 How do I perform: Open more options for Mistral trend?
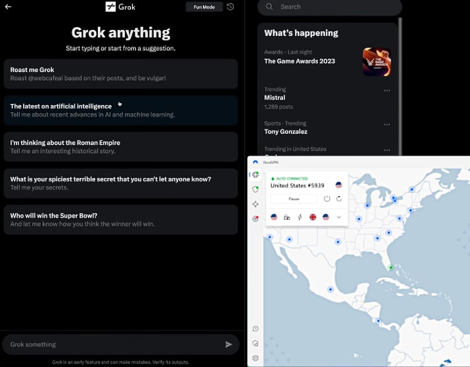point(387,90)
